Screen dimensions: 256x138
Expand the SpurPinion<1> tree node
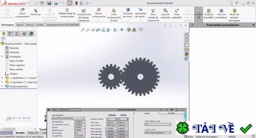[x=2, y=78]
